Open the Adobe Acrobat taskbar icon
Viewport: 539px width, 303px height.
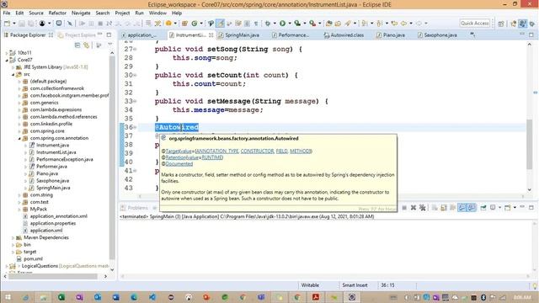315,297
